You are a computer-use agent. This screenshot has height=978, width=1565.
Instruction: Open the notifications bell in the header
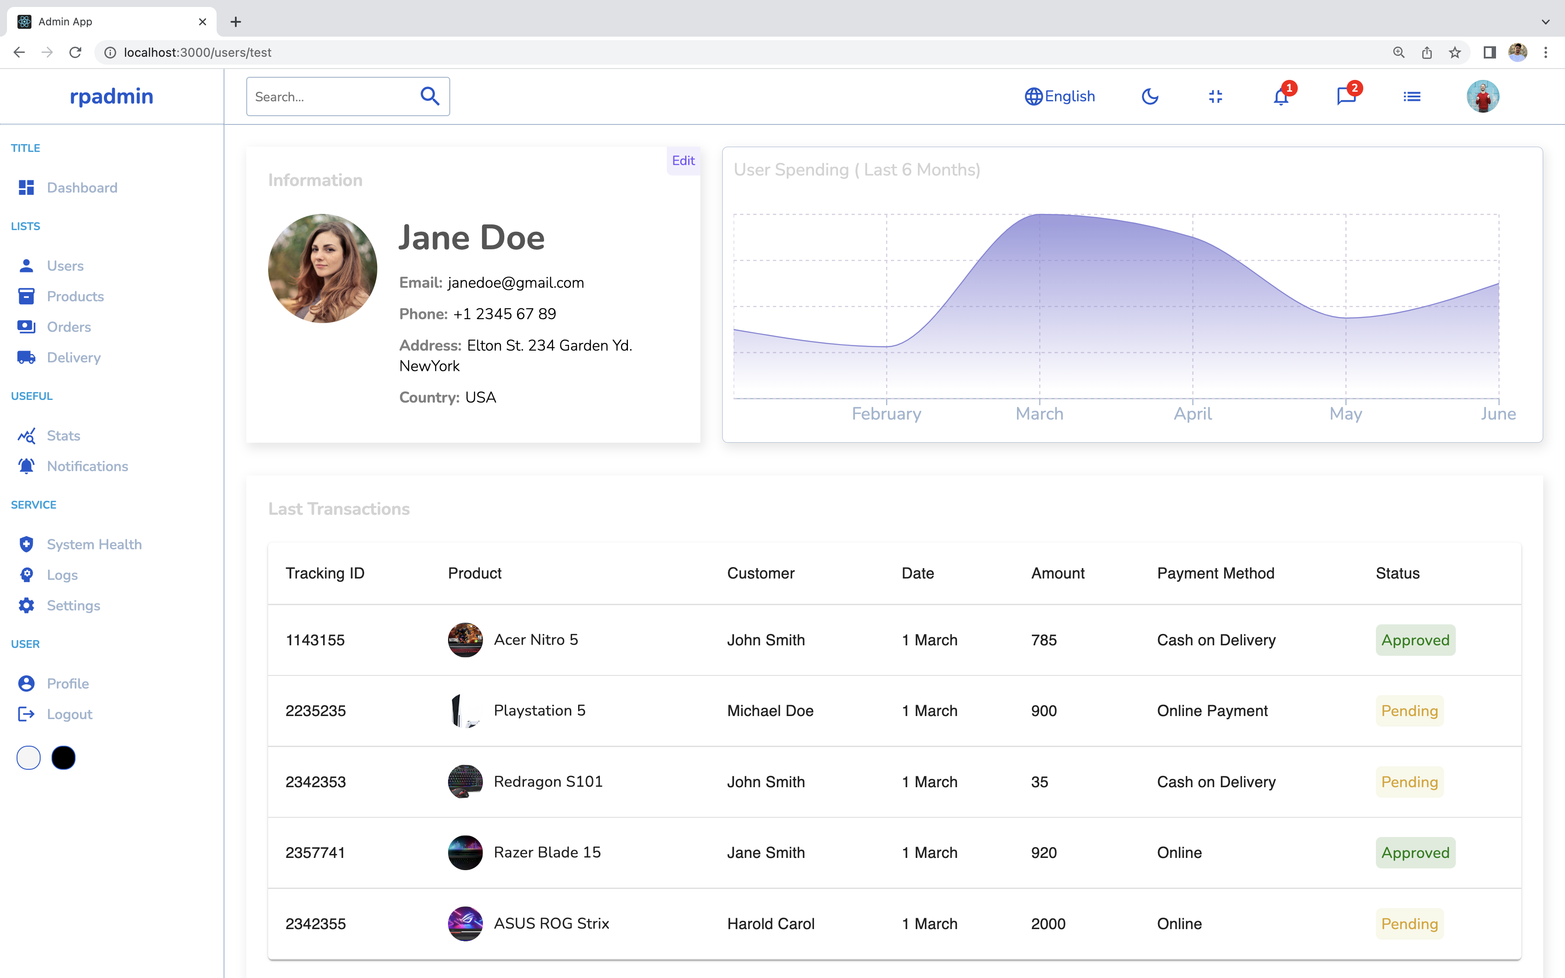[x=1280, y=97]
